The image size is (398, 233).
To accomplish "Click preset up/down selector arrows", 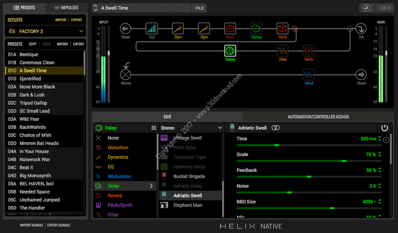I will (x=96, y=8).
